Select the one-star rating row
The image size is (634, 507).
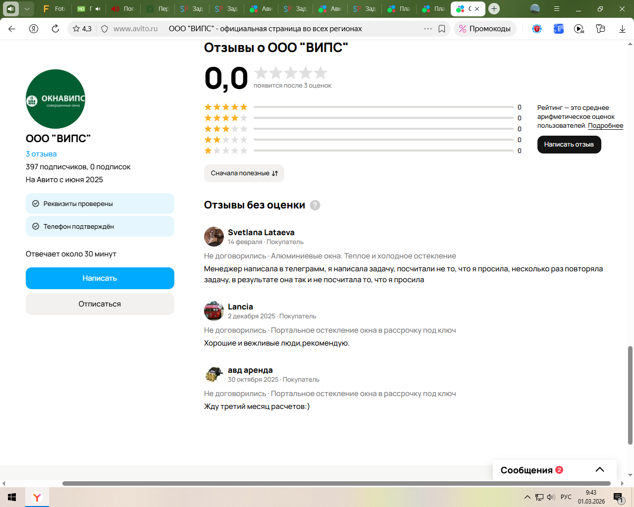click(x=363, y=151)
